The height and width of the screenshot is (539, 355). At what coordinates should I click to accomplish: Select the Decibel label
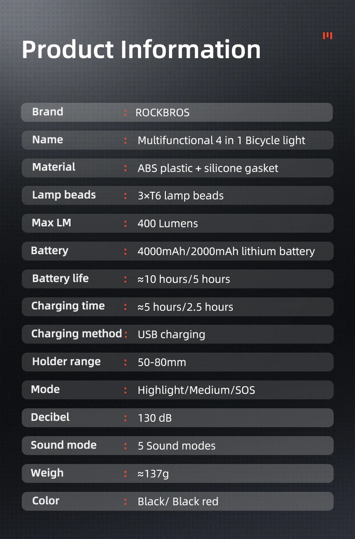tap(50, 417)
